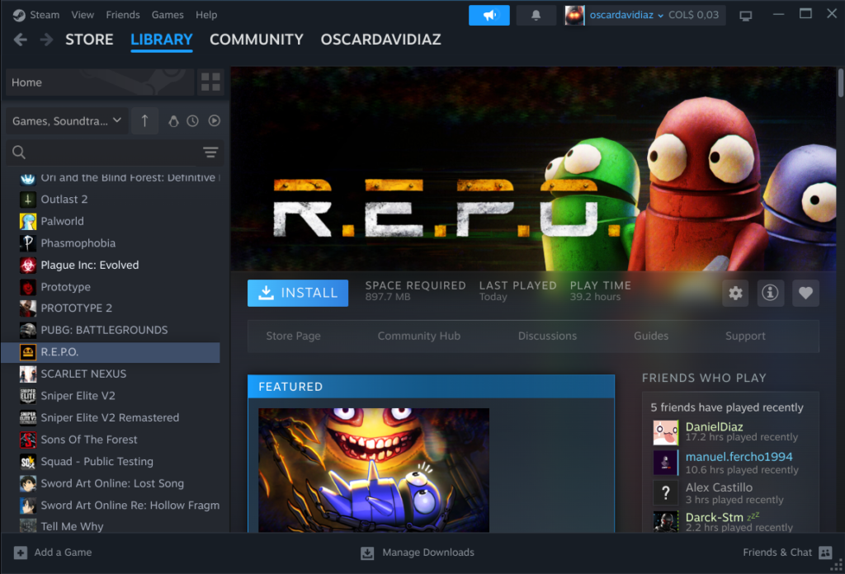Image resolution: width=845 pixels, height=574 pixels.
Task: Toggle the recent activity clock filter
Action: [x=192, y=121]
